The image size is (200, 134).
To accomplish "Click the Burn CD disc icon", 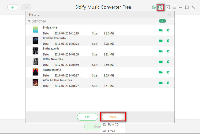I will [x=104, y=124].
